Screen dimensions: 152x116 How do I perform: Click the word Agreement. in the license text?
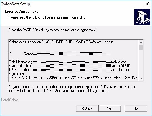click(x=17, y=74)
